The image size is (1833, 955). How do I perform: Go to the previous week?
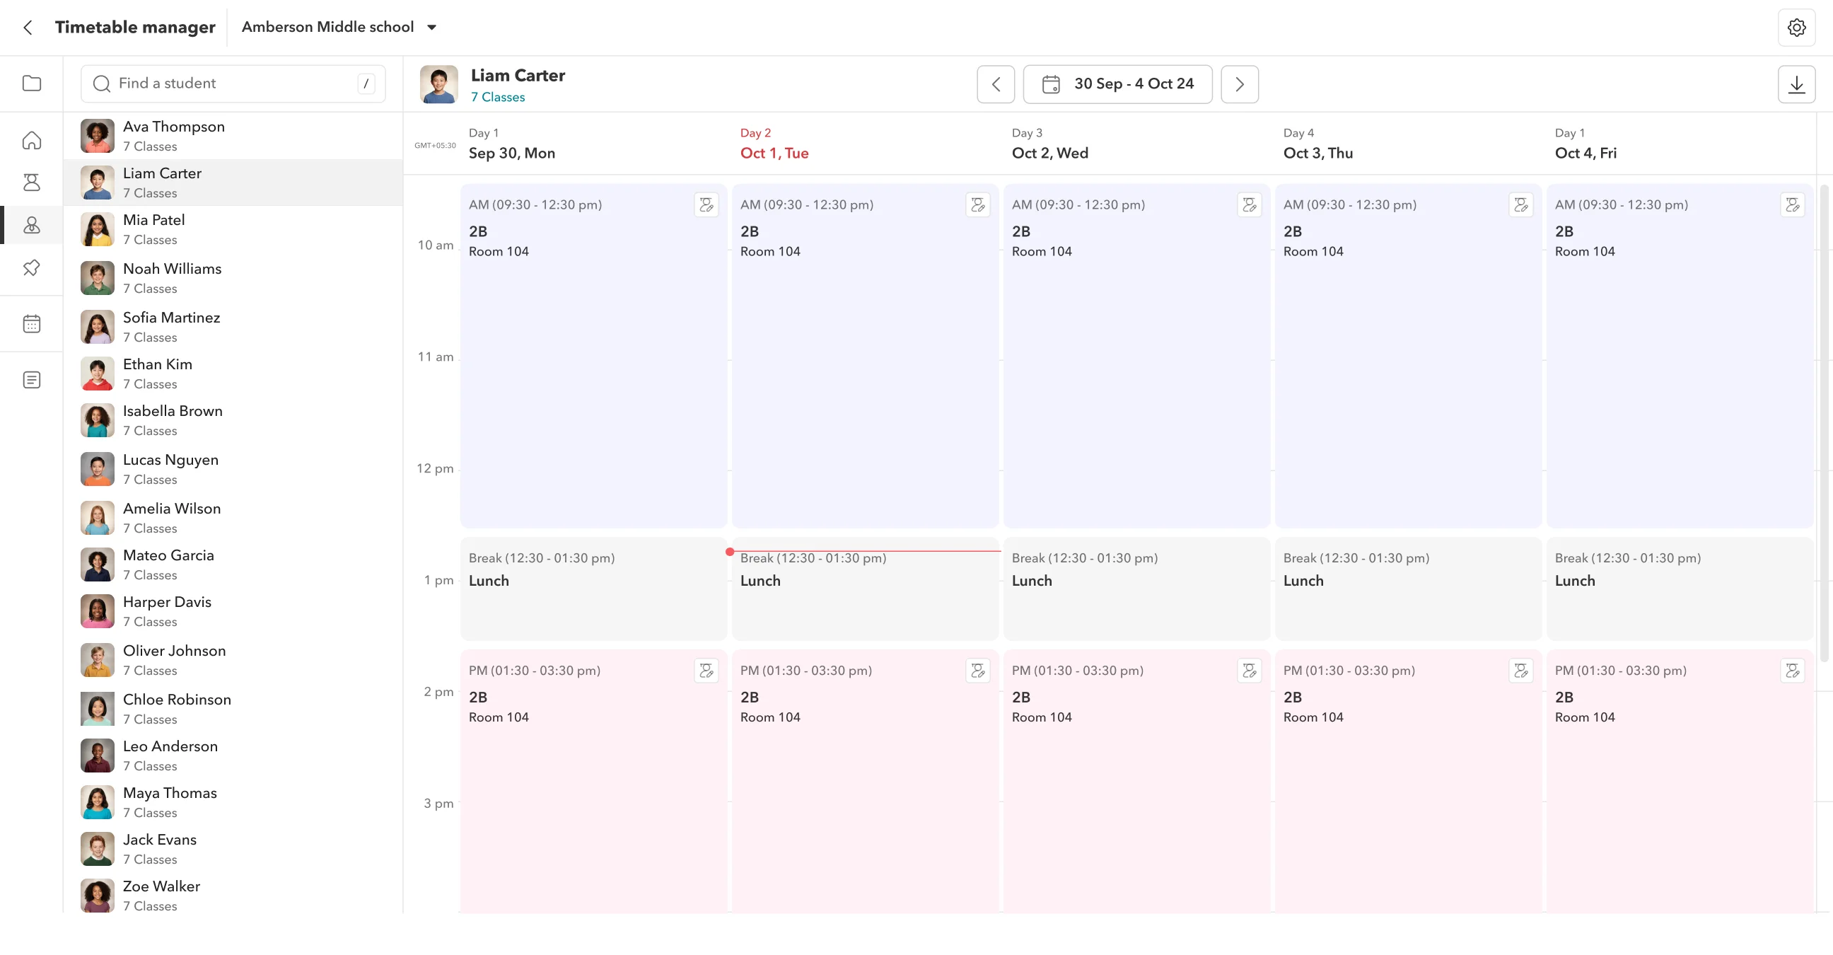(996, 84)
